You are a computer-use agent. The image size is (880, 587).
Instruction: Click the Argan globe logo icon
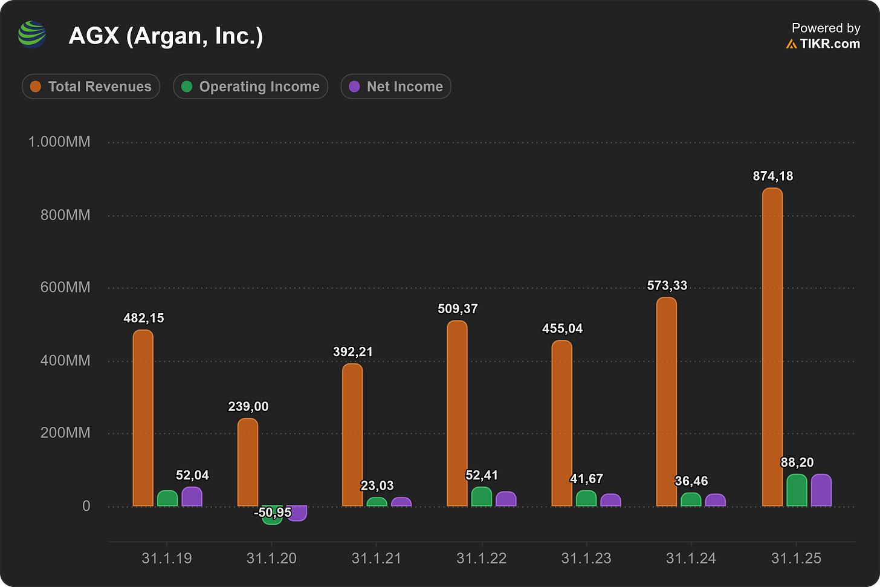pyautogui.click(x=32, y=34)
